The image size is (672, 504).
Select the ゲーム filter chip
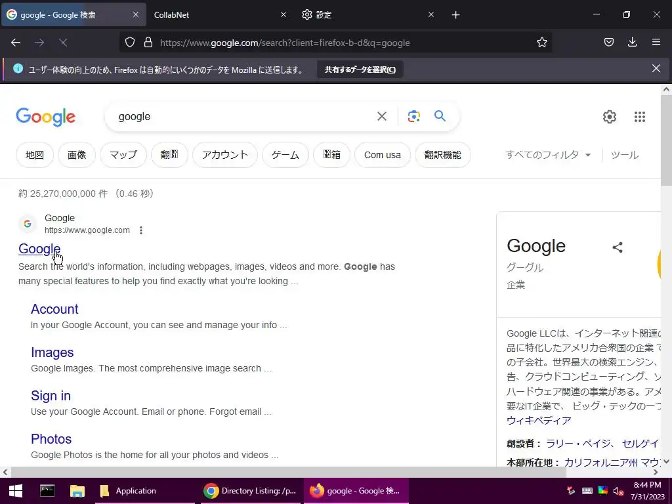285,155
